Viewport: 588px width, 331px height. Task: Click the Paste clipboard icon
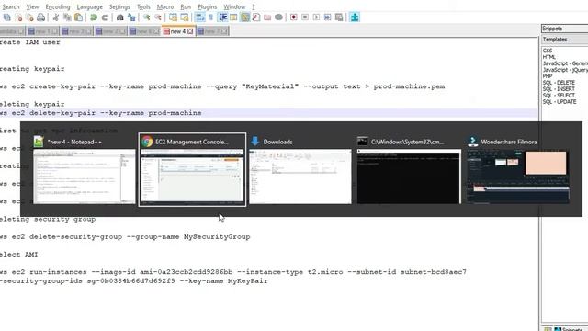pos(78,17)
